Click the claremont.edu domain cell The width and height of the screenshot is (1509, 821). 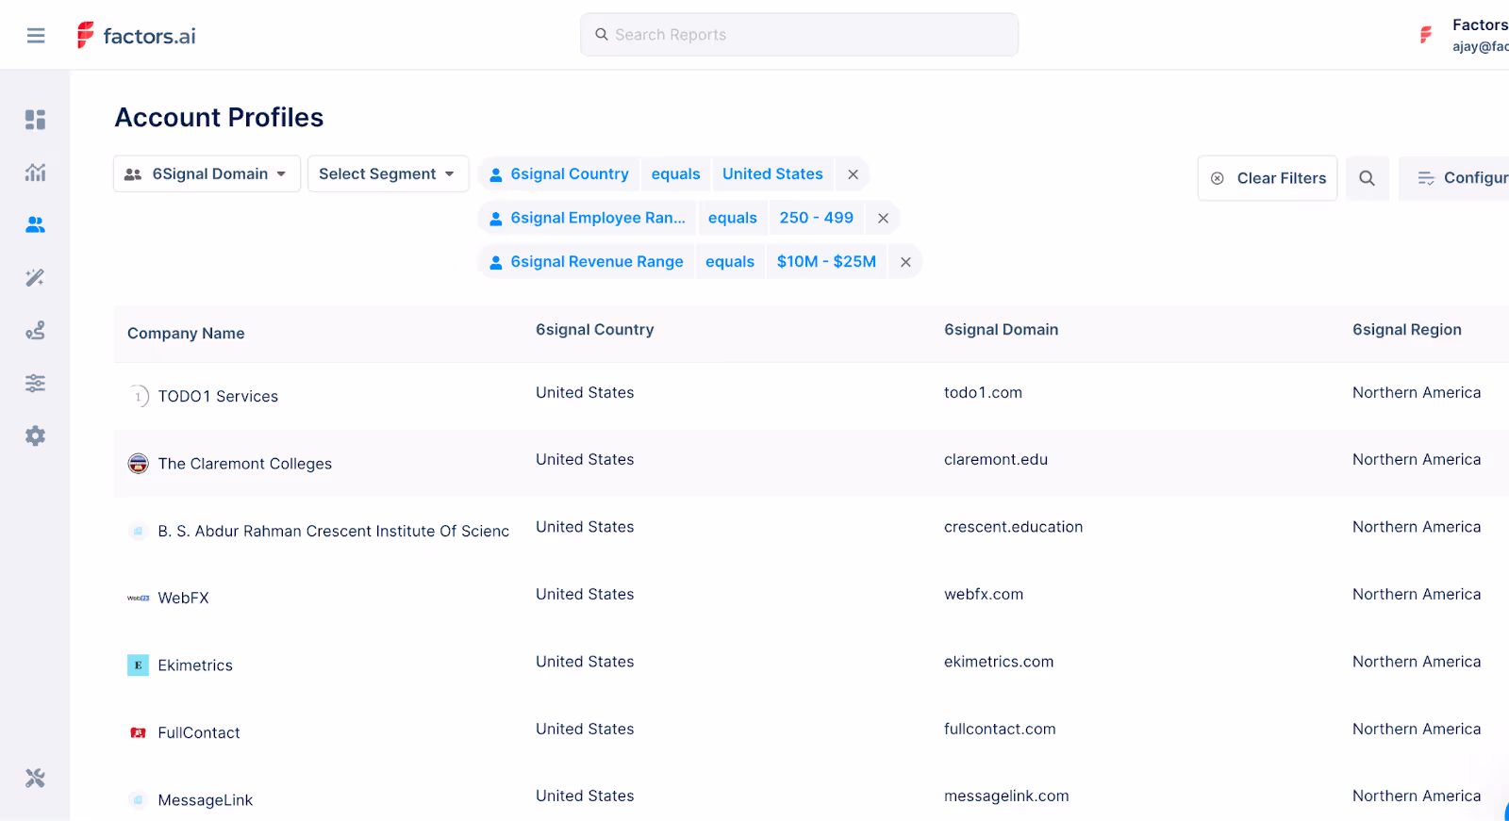[x=996, y=460]
